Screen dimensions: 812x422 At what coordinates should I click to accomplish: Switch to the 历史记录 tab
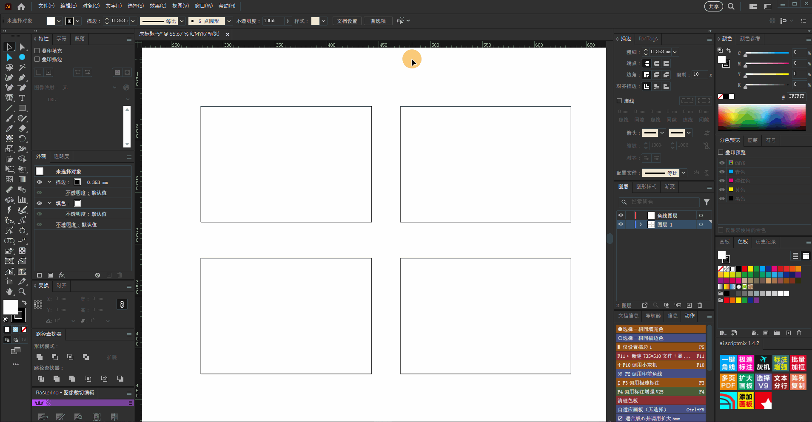click(x=766, y=242)
